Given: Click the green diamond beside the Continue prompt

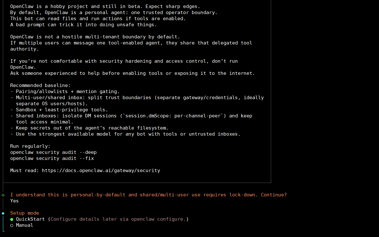Looking at the screenshot, I should click(3, 195).
